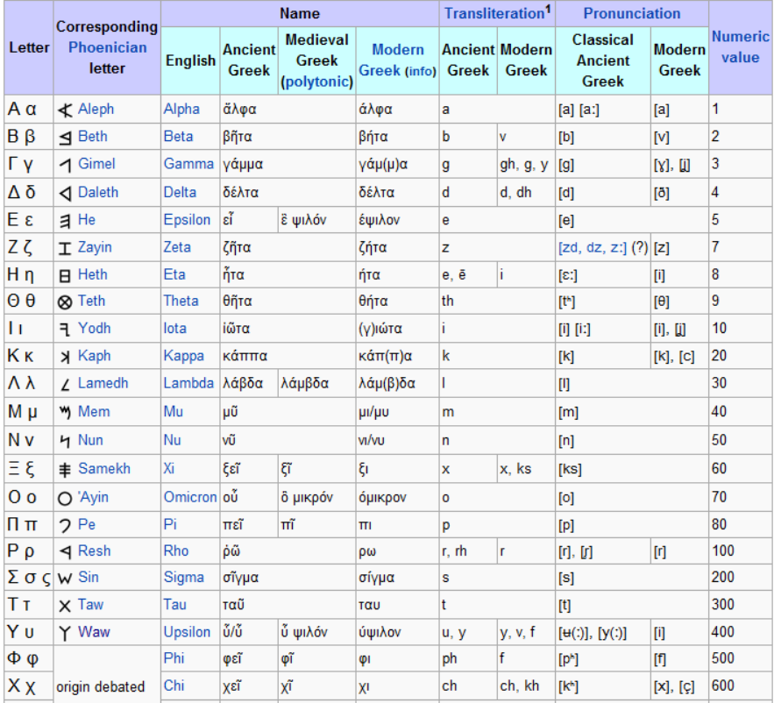Click the Teth Phoenician glyph icon

(65, 302)
